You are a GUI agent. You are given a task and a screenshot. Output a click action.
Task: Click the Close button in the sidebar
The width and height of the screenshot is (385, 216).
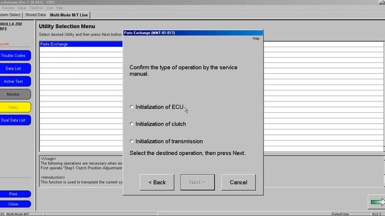point(14,204)
